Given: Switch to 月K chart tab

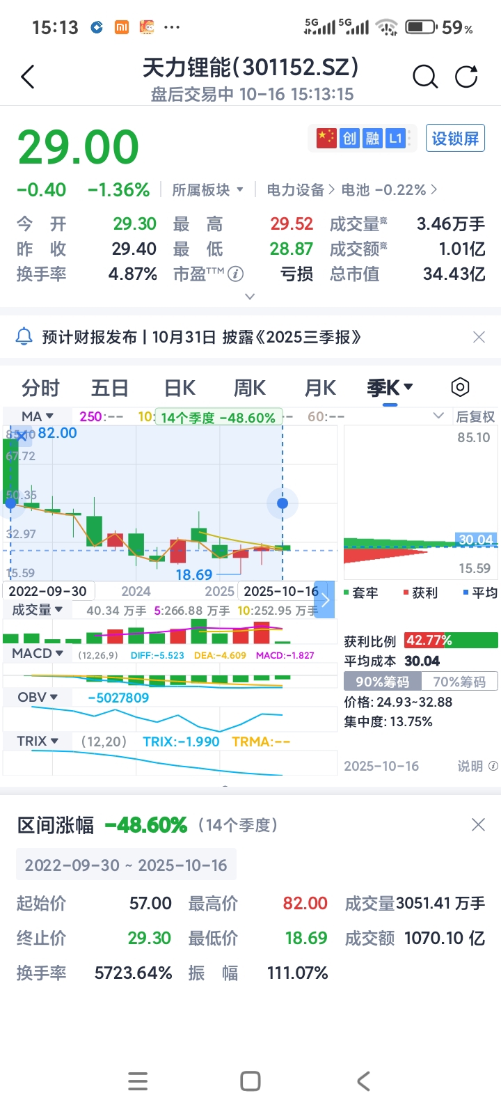Looking at the screenshot, I should coord(320,388).
